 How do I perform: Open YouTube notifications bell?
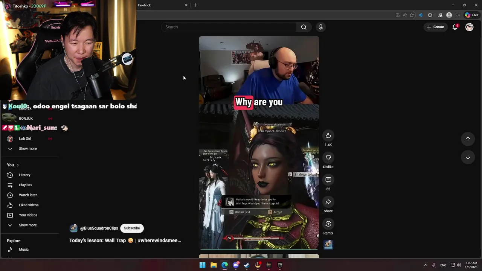[455, 27]
